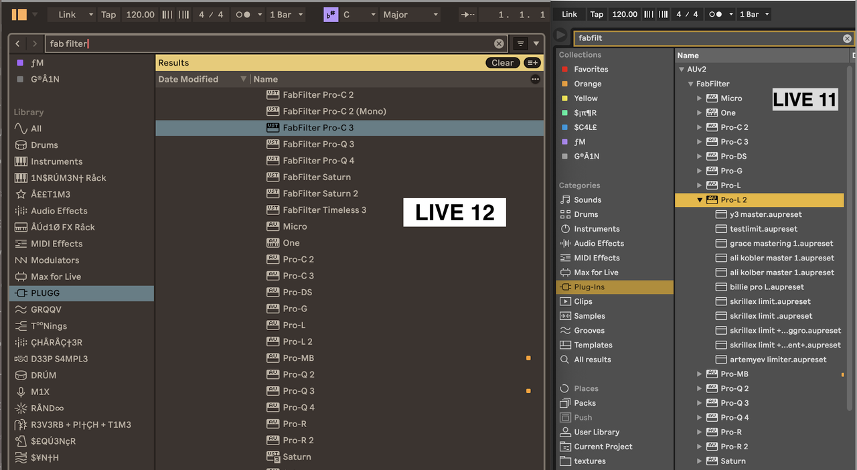
Task: Expand the Micro entry in Live 11
Action: click(x=700, y=98)
